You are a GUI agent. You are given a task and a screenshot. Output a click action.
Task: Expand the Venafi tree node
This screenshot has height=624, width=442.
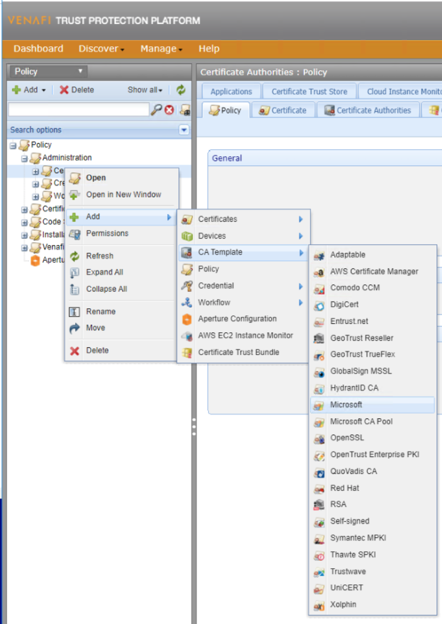24,248
